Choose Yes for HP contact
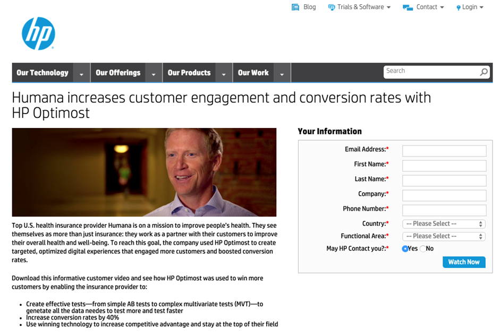This screenshot has width=500, height=336. [x=405, y=249]
